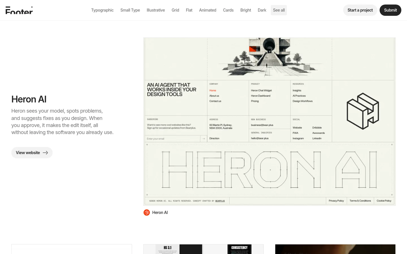Click Start a project button
The height and width of the screenshot is (254, 407).
click(360, 10)
